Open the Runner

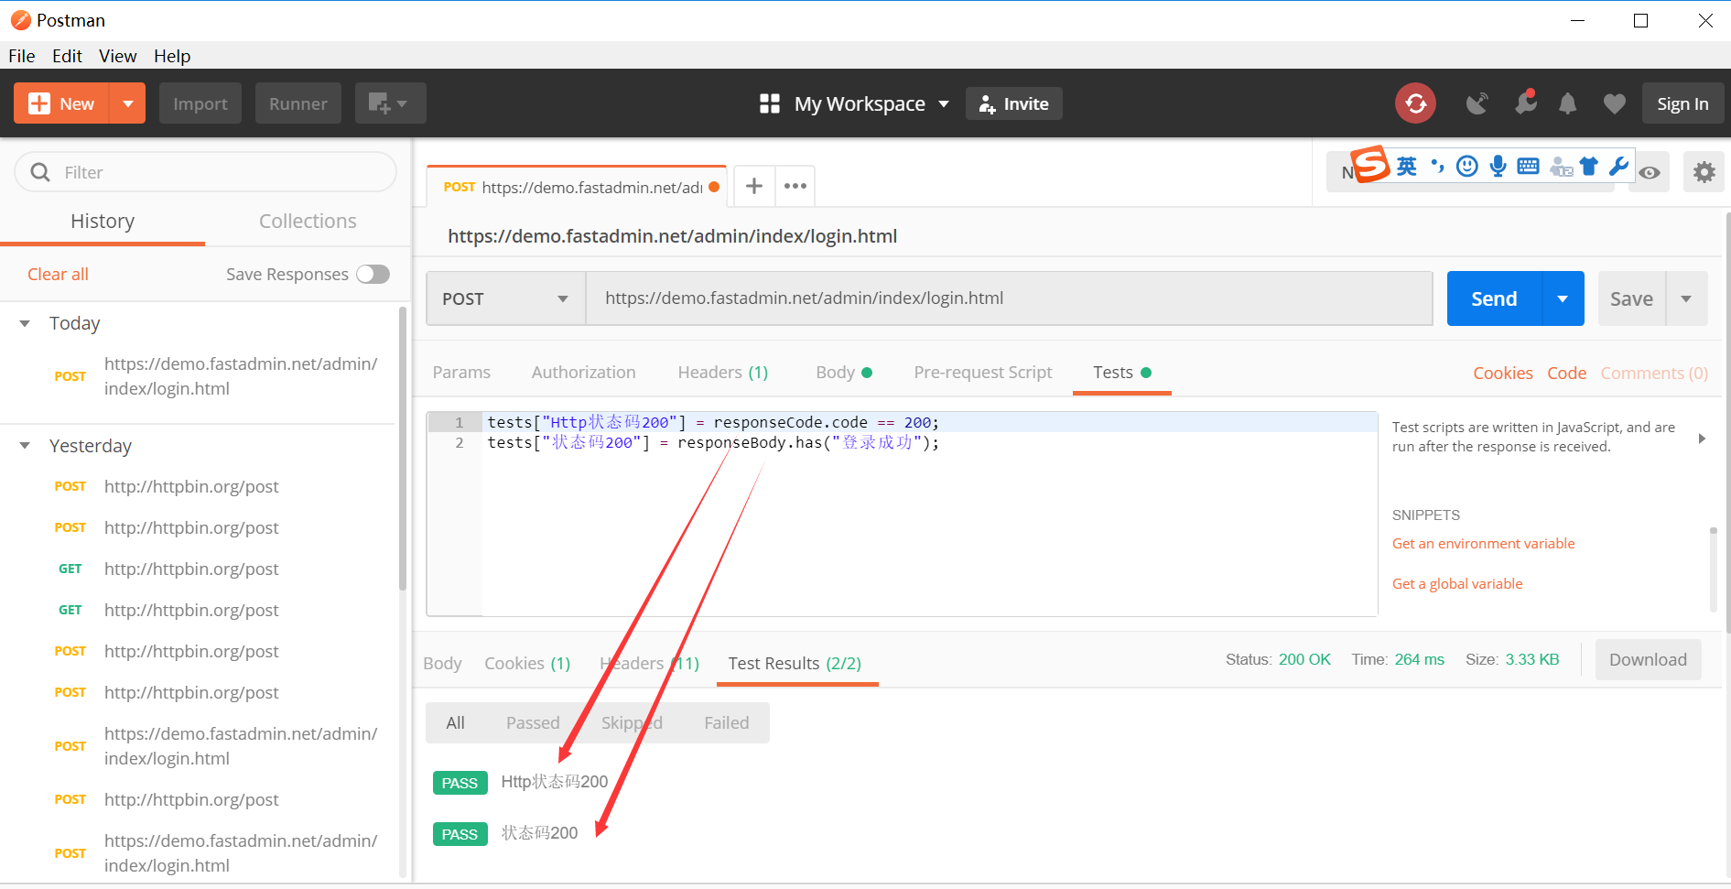(x=298, y=103)
